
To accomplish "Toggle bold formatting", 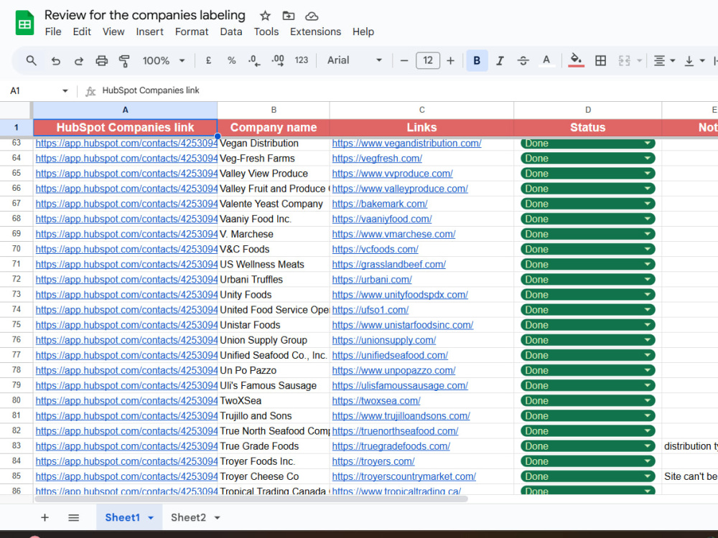I will [477, 60].
